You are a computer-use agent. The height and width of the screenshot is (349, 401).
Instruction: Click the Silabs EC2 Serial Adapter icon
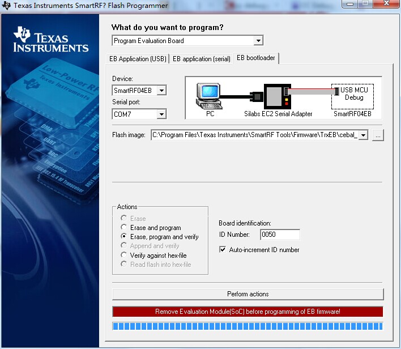pyautogui.click(x=278, y=96)
